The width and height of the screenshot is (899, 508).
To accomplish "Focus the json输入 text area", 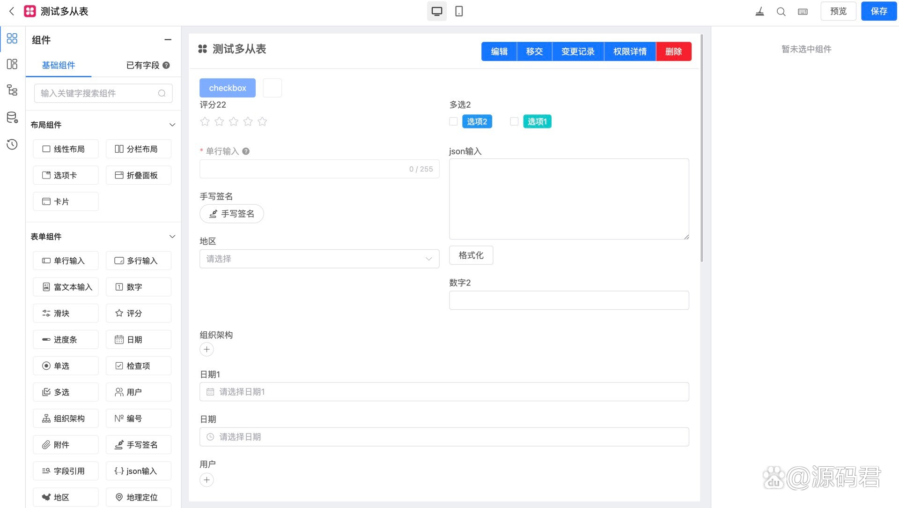I will pyautogui.click(x=569, y=199).
